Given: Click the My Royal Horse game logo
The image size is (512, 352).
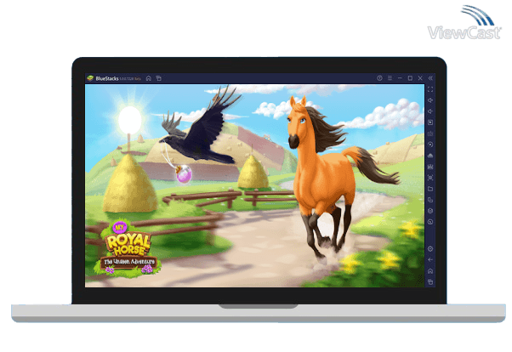Looking at the screenshot, I should tap(128, 249).
